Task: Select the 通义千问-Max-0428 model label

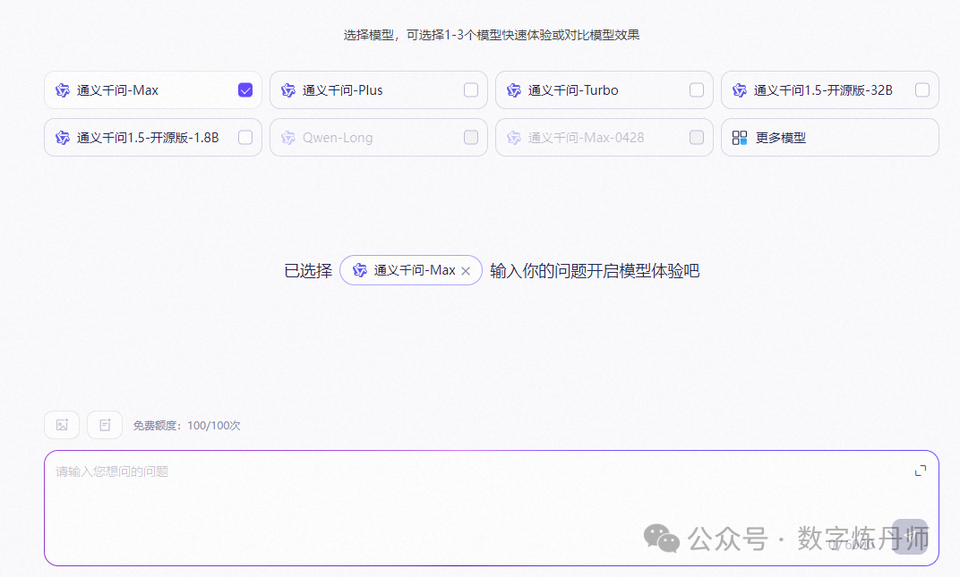Action: pyautogui.click(x=586, y=138)
